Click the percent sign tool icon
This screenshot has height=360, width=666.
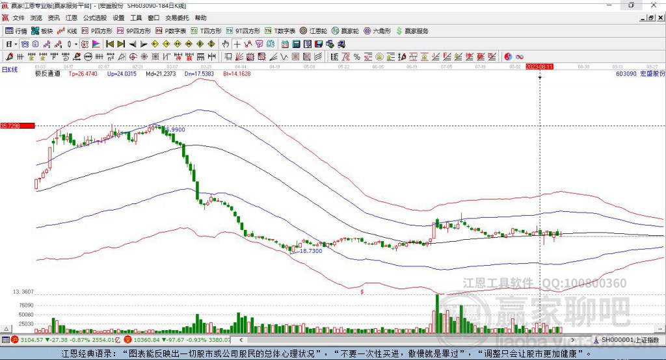pyautogui.click(x=357, y=57)
